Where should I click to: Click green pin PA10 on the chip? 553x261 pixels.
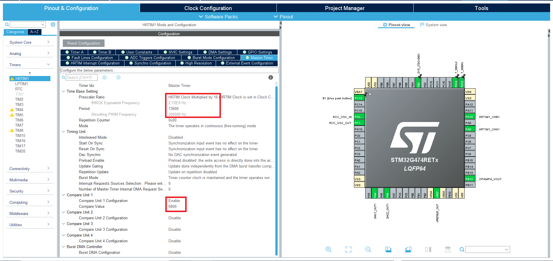click(x=470, y=117)
